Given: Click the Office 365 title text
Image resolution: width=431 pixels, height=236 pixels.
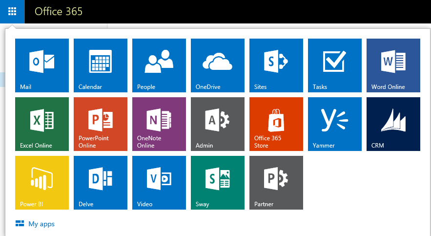Looking at the screenshot, I should [x=59, y=12].
